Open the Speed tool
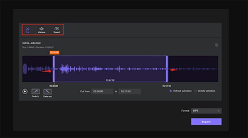The image size is (248, 138). (56, 29)
